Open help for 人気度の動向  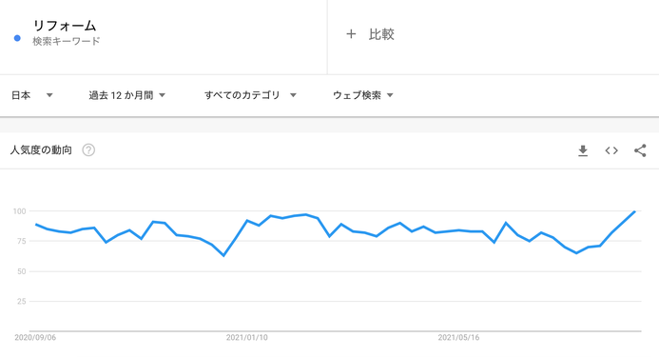pyautogui.click(x=88, y=149)
